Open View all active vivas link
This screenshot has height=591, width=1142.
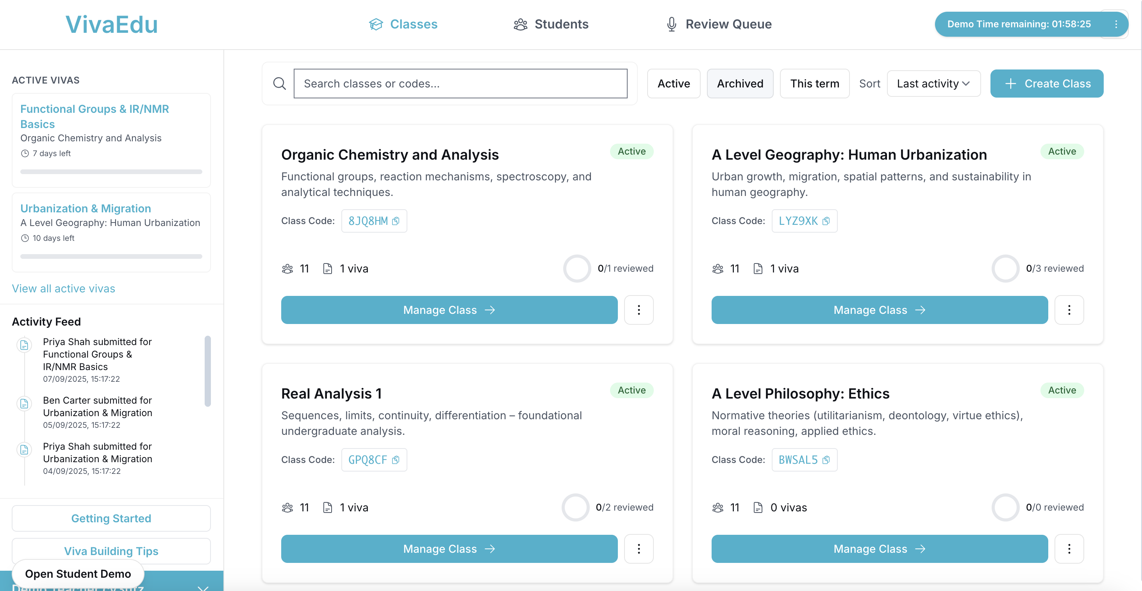[x=63, y=288]
